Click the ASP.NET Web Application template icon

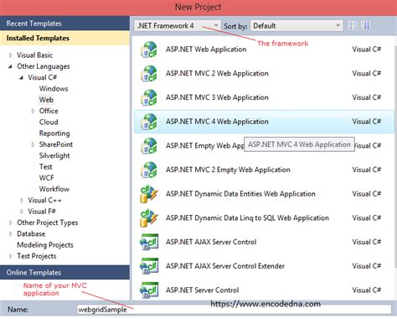point(149,50)
